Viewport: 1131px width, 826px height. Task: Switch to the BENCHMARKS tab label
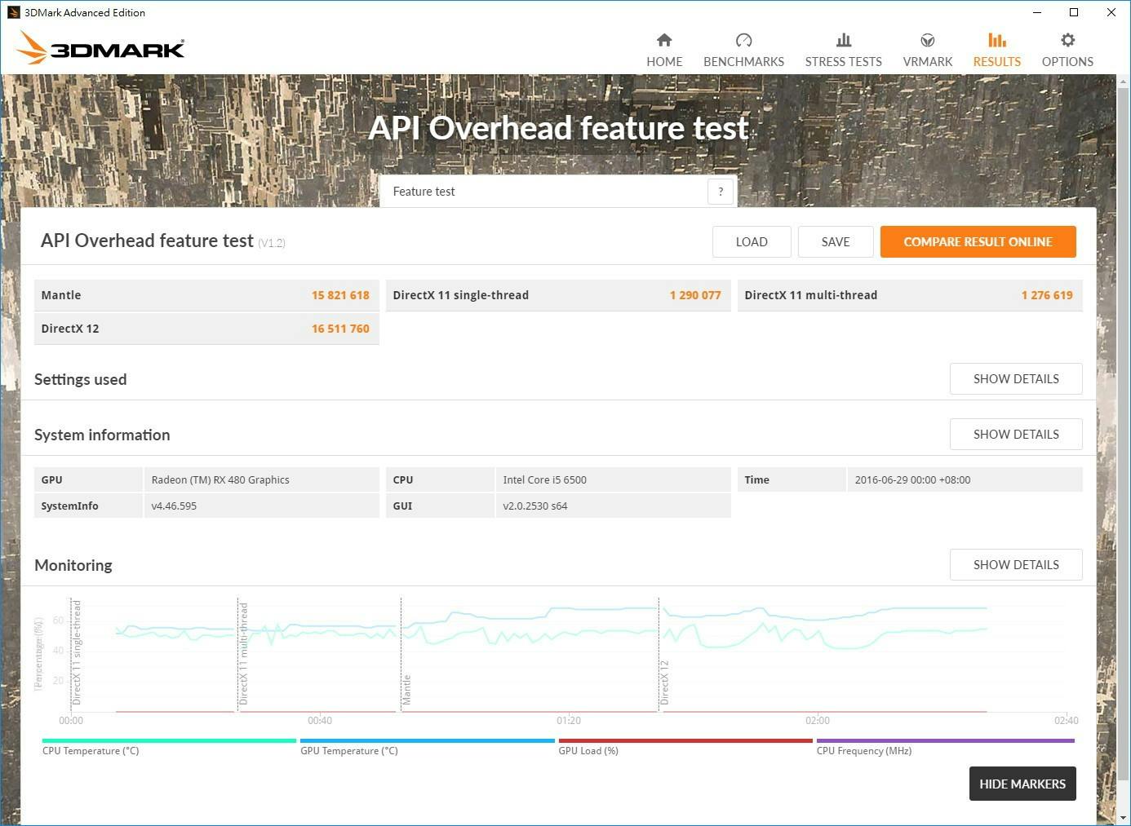743,62
